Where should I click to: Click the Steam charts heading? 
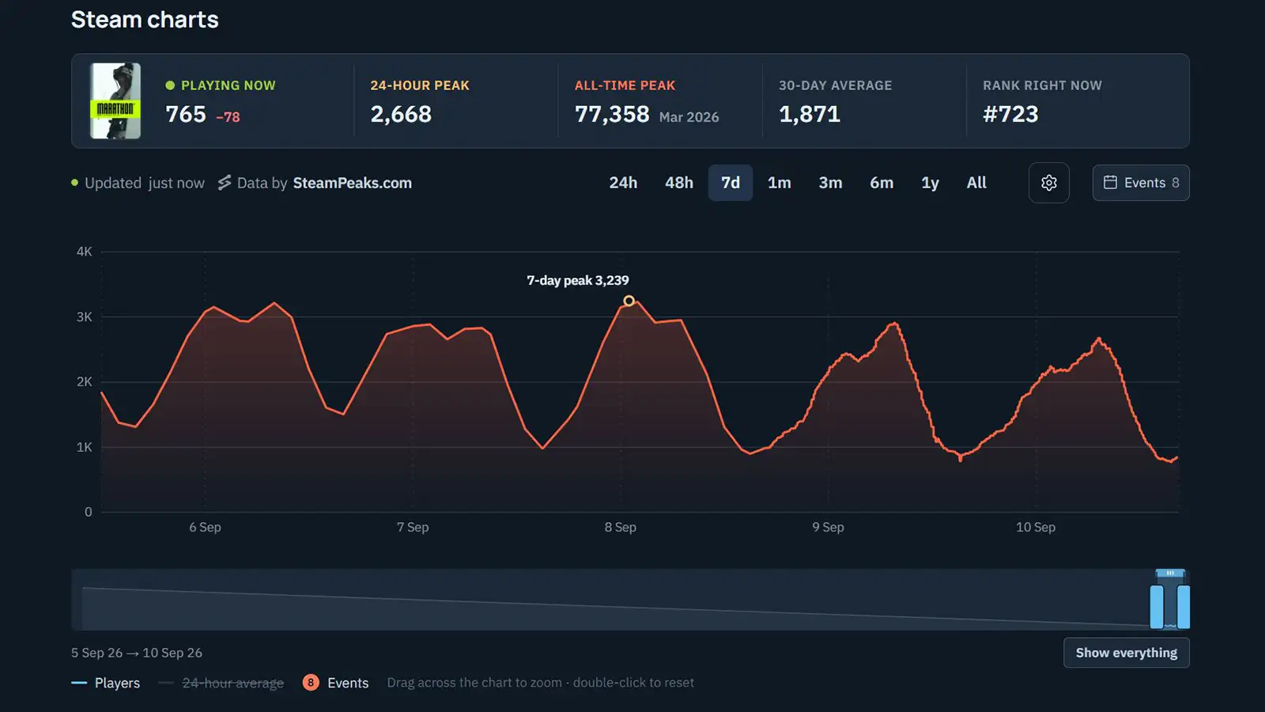point(145,20)
